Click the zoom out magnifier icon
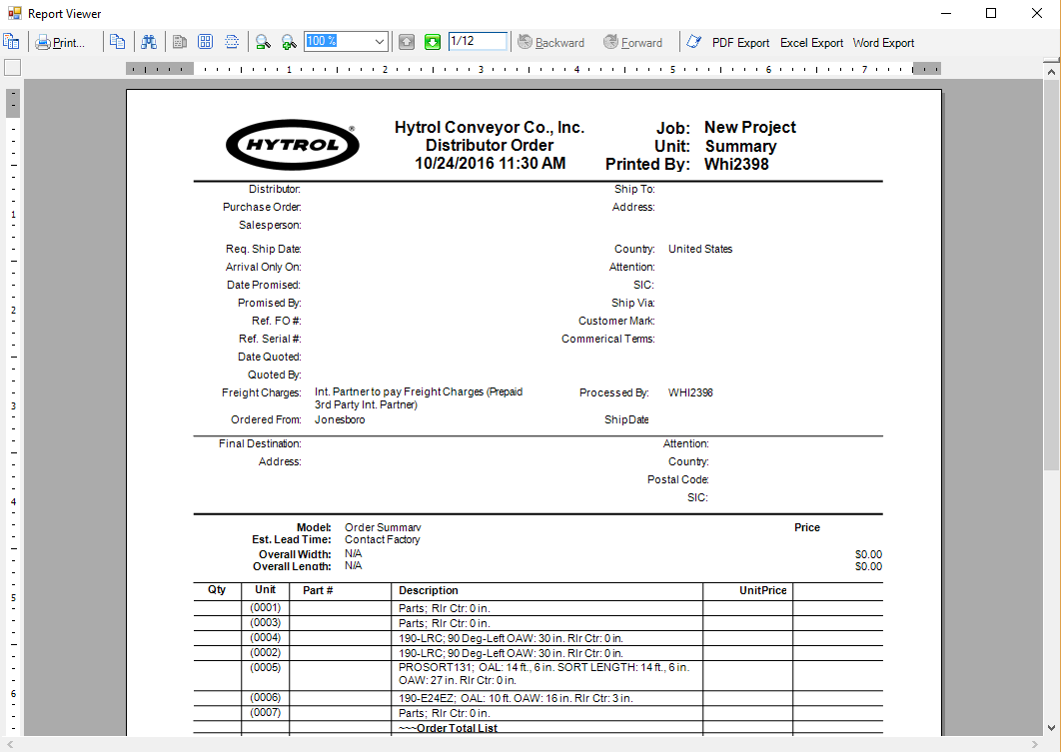This screenshot has height=752, width=1061. 263,42
